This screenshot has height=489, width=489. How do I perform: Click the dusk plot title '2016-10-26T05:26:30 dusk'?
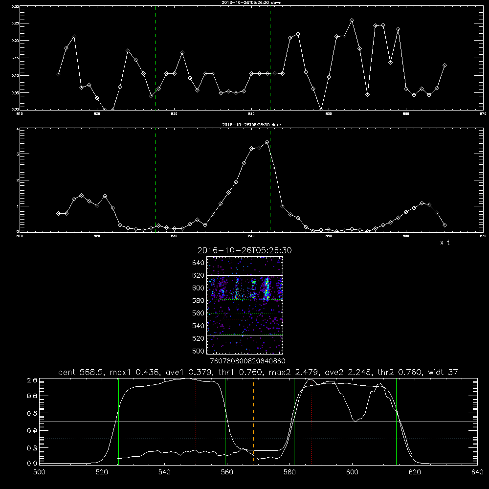[x=251, y=125]
